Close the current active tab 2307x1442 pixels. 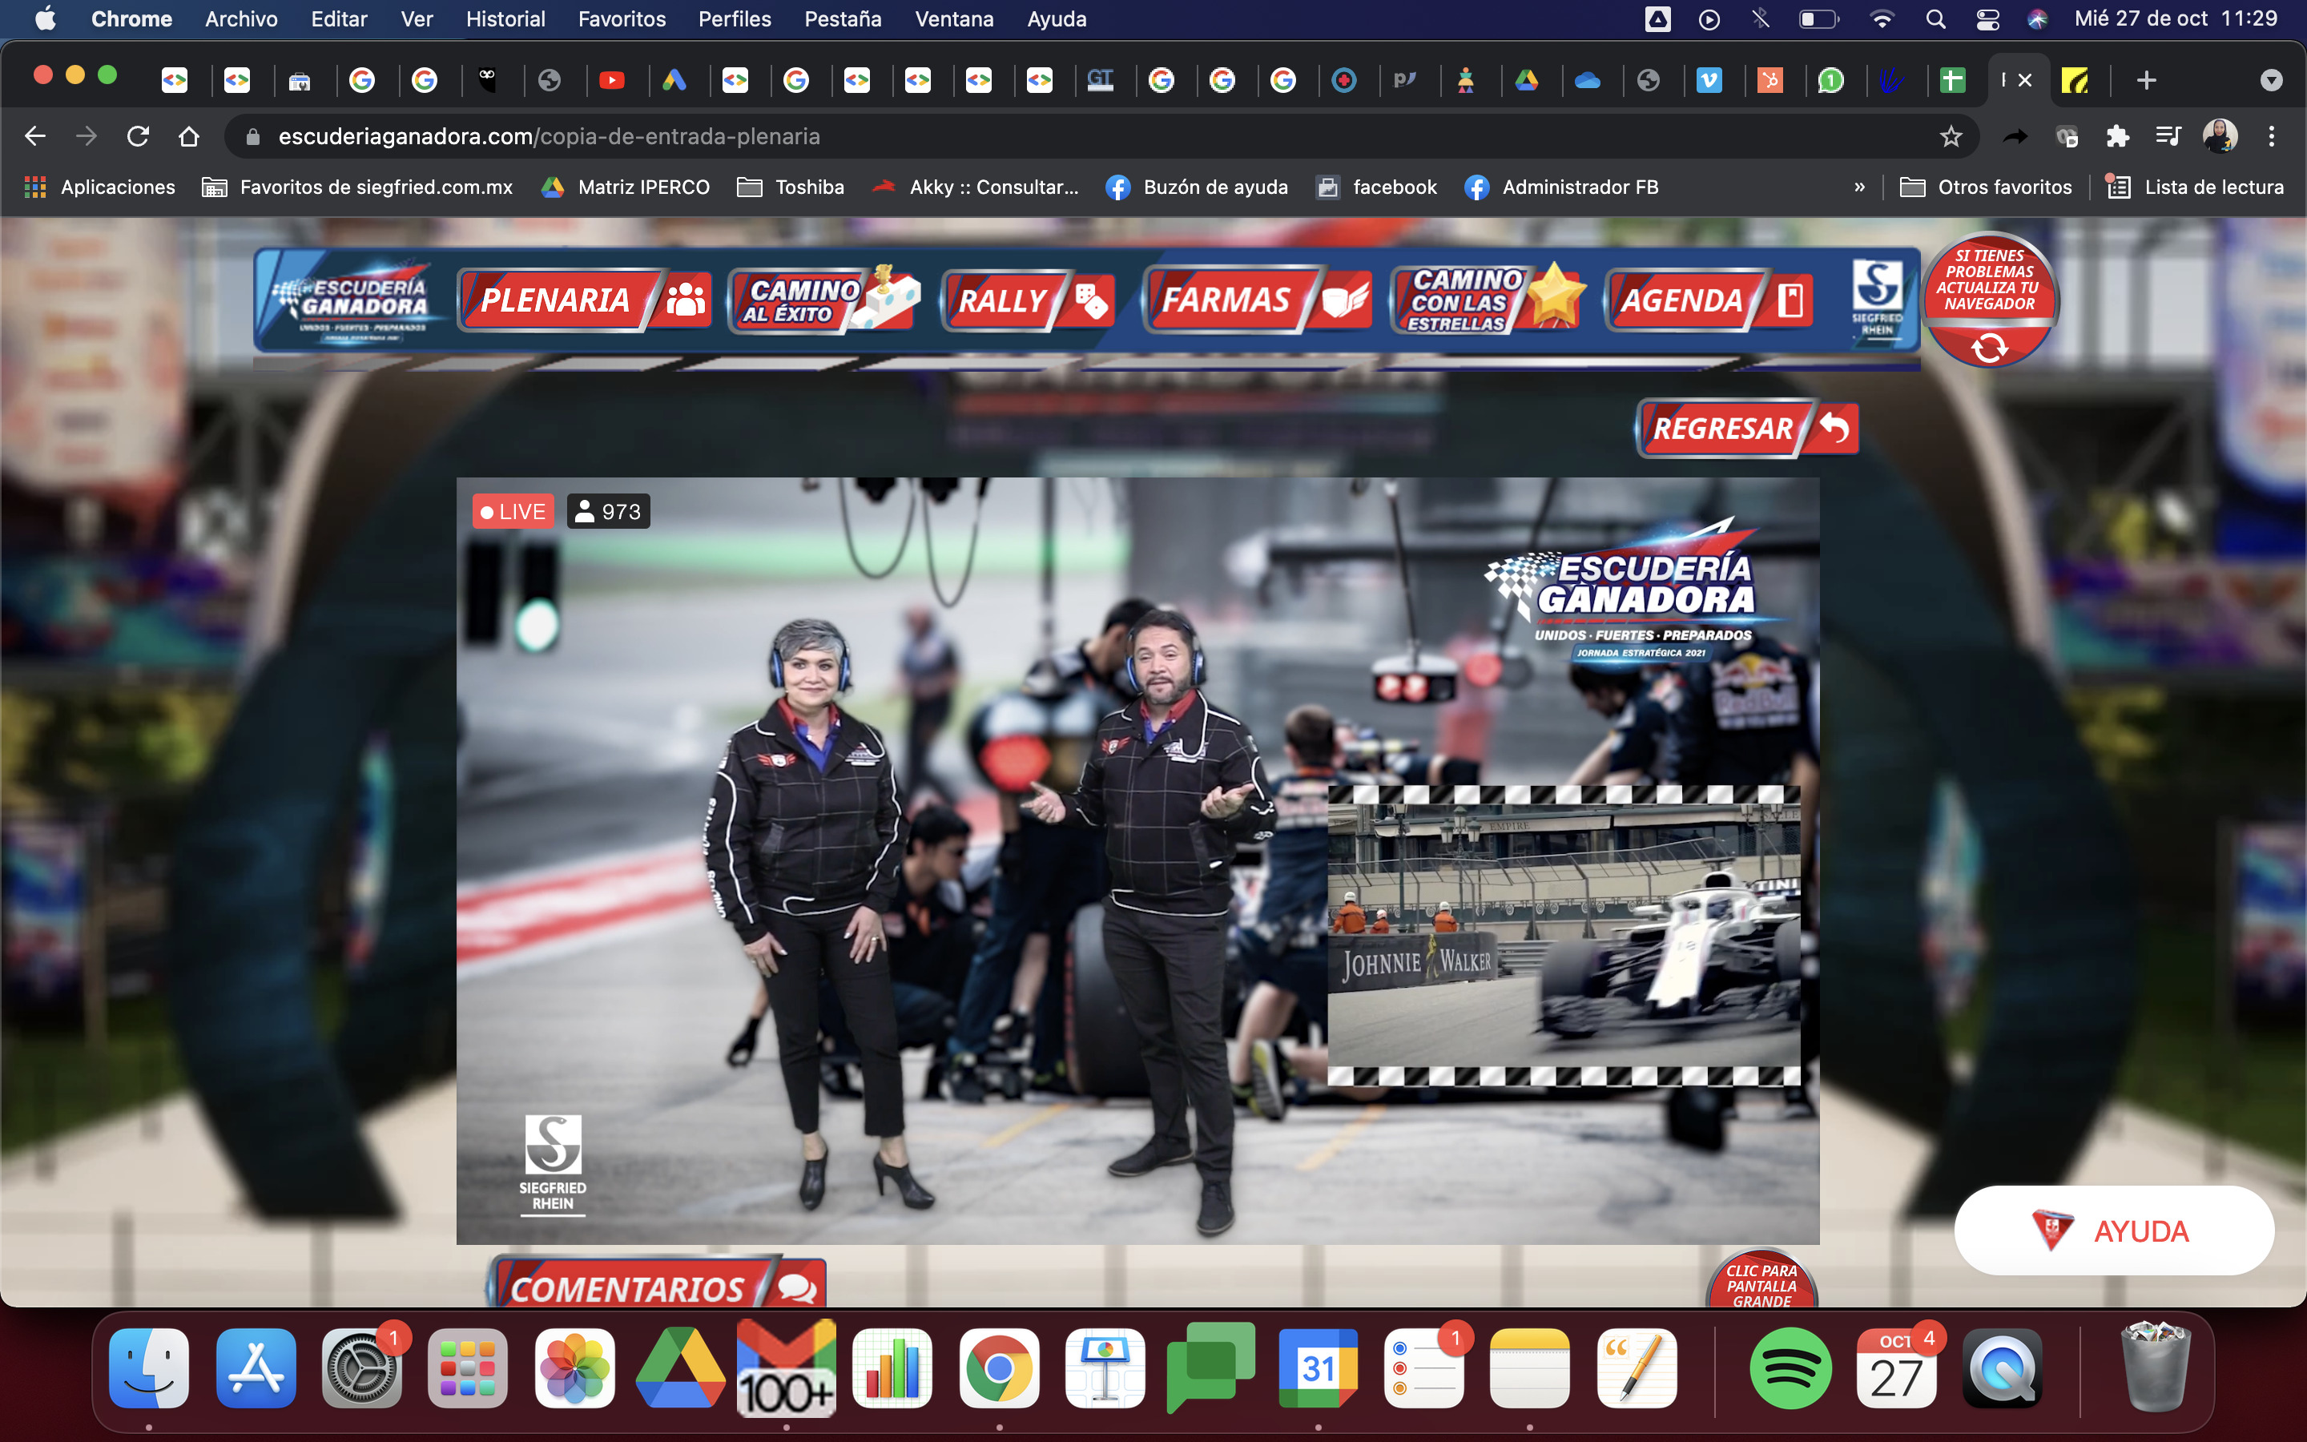(x=2025, y=80)
